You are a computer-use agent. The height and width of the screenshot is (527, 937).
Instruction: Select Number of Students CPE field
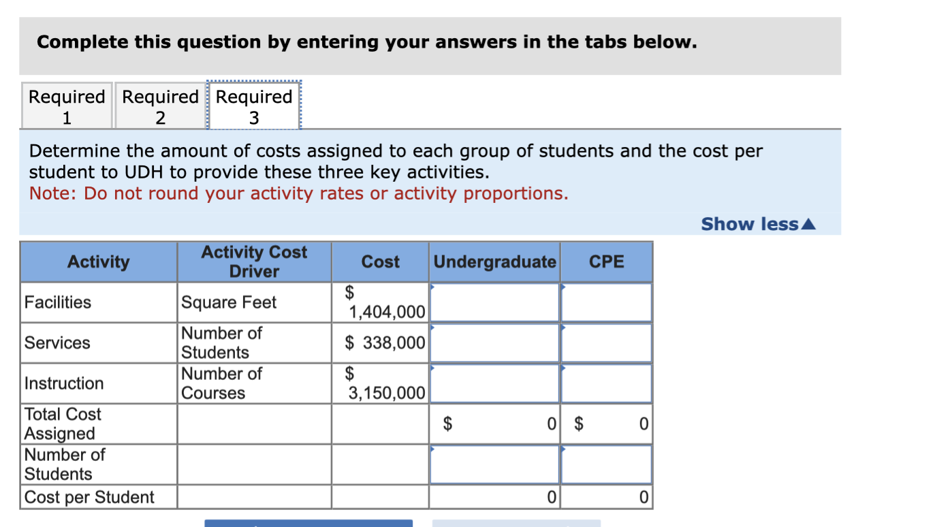(x=605, y=464)
